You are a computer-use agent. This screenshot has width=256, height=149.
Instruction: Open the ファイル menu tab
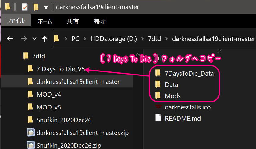16,21
